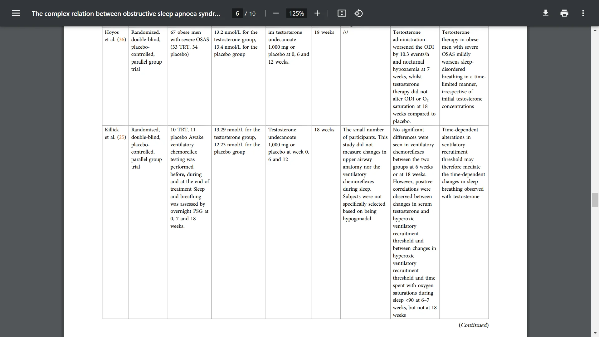The height and width of the screenshot is (337, 599).
Task: Click the "saturation at 18" text
Action: (x=410, y=106)
